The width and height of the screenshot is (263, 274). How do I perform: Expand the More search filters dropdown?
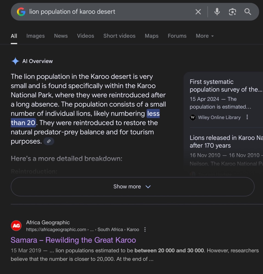pyautogui.click(x=205, y=36)
